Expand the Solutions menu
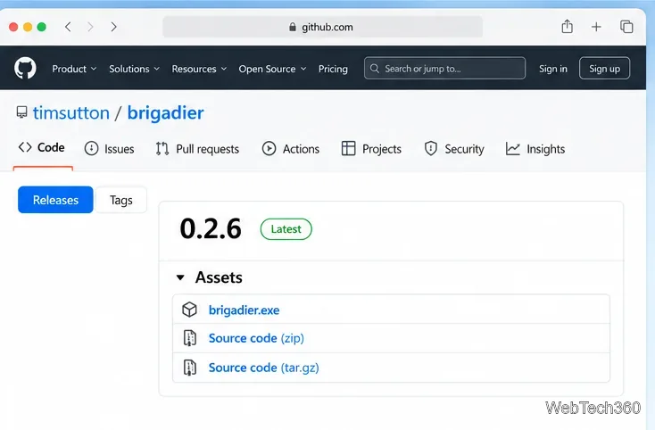This screenshot has width=655, height=430. tap(134, 69)
